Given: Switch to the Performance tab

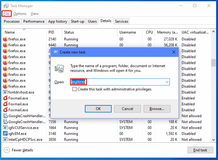Looking at the screenshot, I should tap(34, 21).
